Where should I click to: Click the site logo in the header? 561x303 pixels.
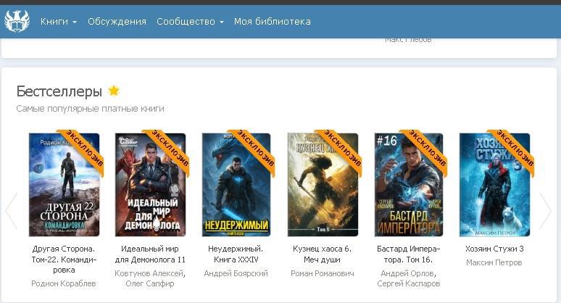coord(17,21)
